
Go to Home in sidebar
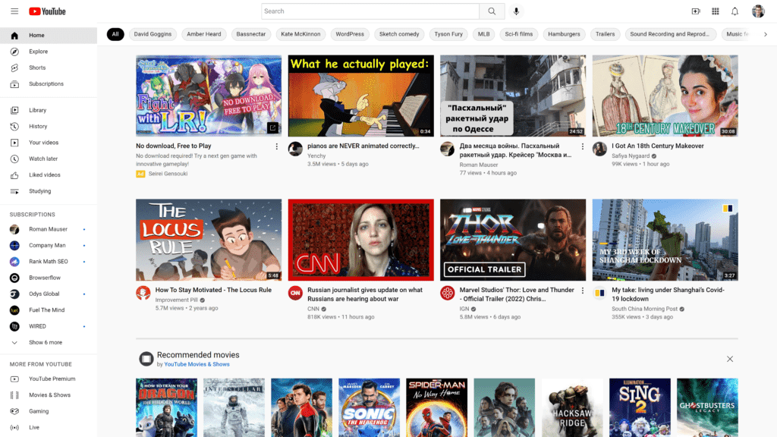point(49,35)
